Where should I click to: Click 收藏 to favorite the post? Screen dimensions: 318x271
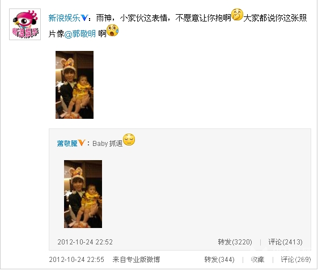pyautogui.click(x=257, y=260)
